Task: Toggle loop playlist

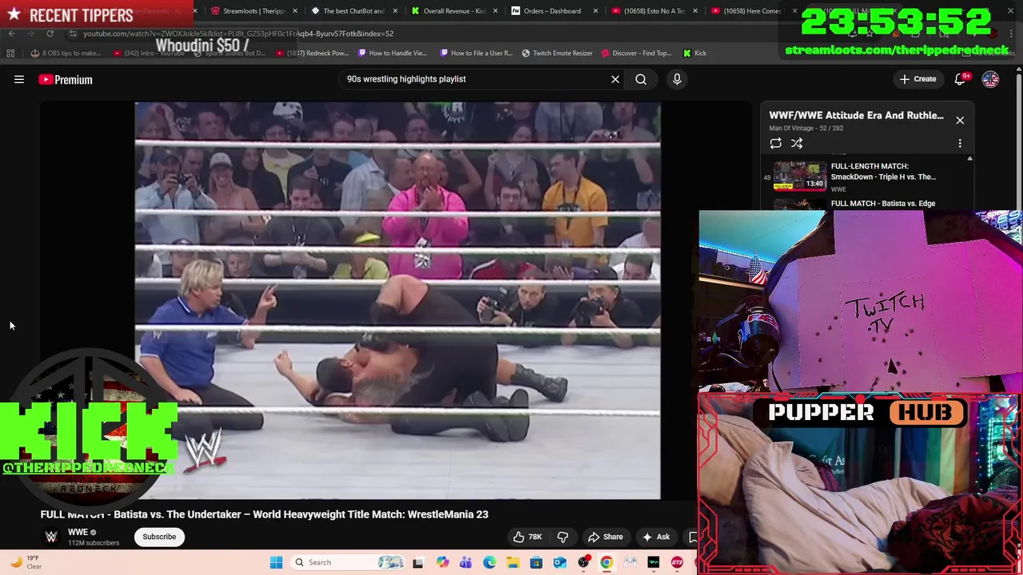Action: [775, 144]
